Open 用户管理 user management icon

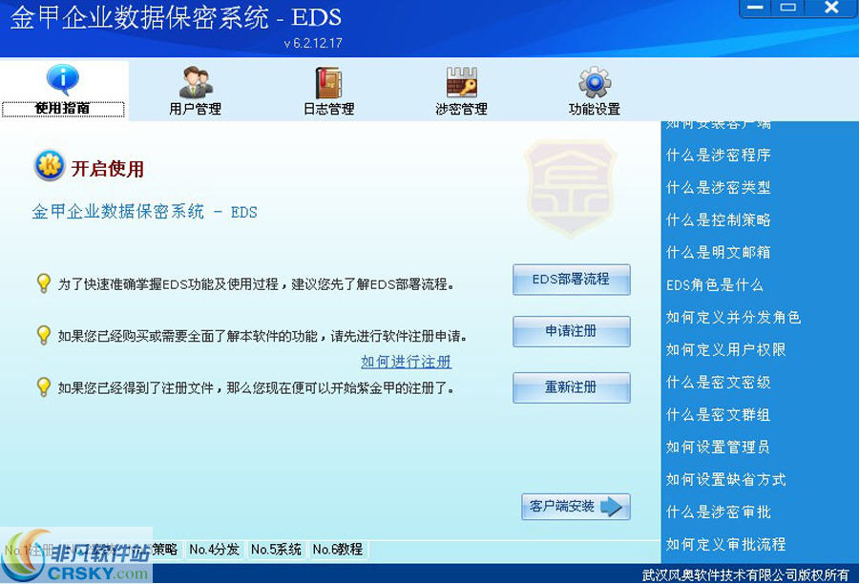click(x=195, y=91)
